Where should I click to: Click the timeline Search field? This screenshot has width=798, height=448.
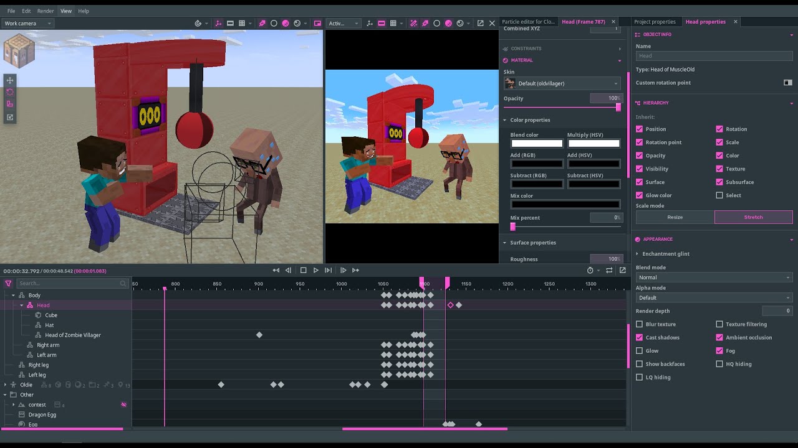[x=72, y=283]
